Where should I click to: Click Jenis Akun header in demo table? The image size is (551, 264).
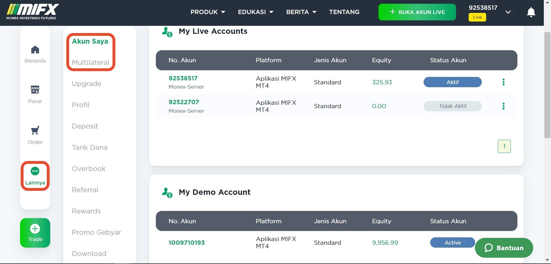[x=330, y=221]
